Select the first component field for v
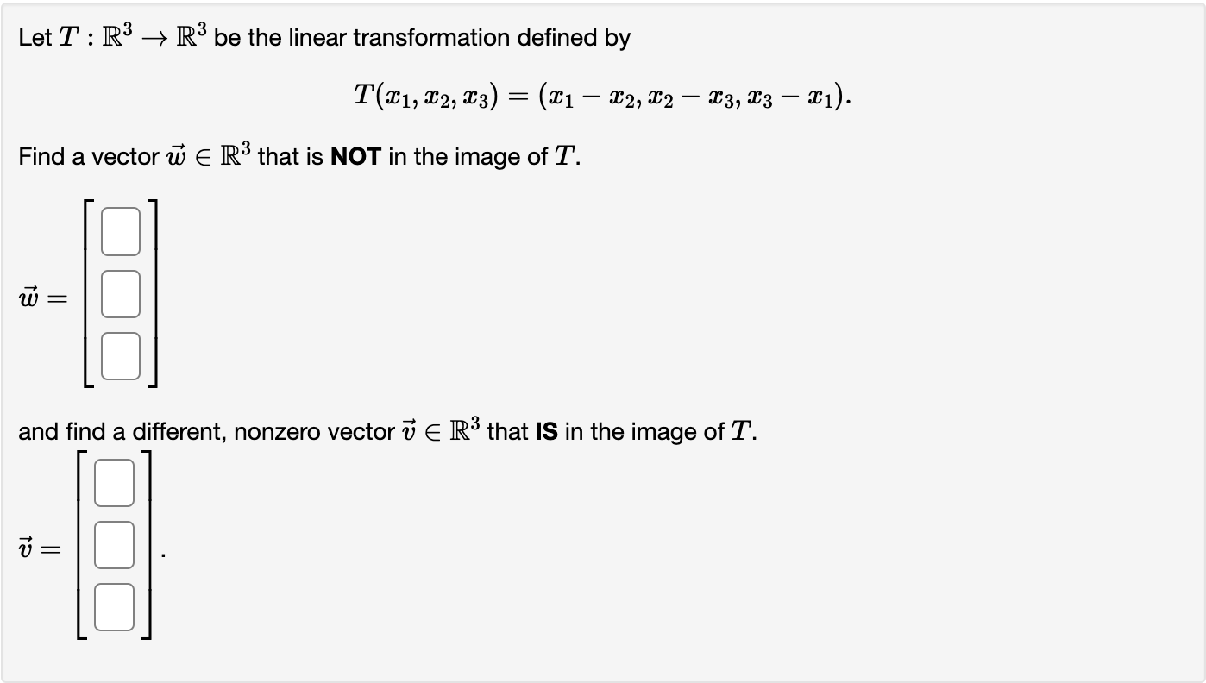The image size is (1206, 683). click(x=114, y=484)
